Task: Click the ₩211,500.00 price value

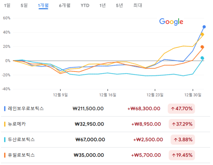Action: pos(88,109)
